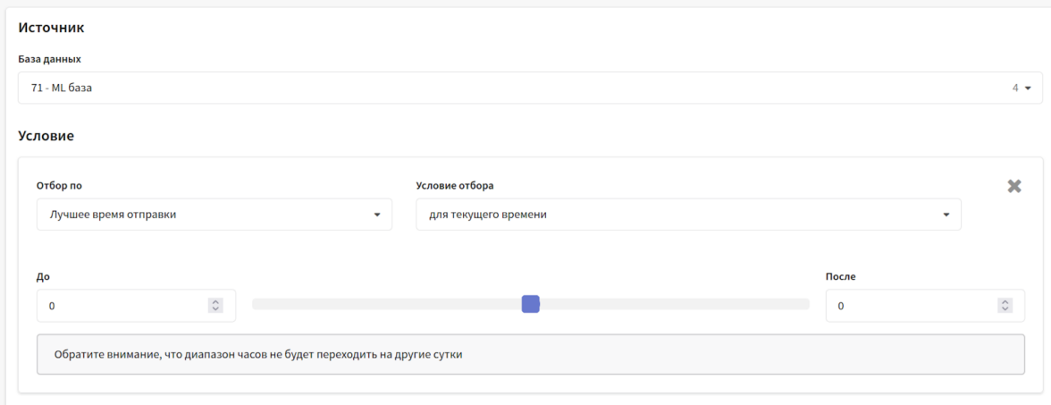The width and height of the screenshot is (1051, 405).
Task: Click the notice about hours range
Action: pyautogui.click(x=530, y=354)
